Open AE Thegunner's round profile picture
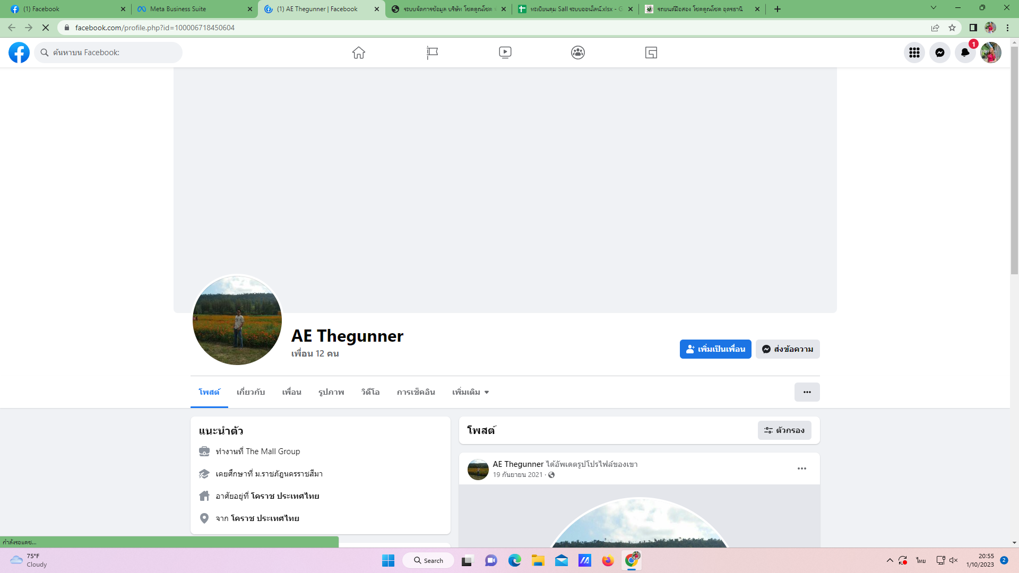The width and height of the screenshot is (1019, 573). 237,320
